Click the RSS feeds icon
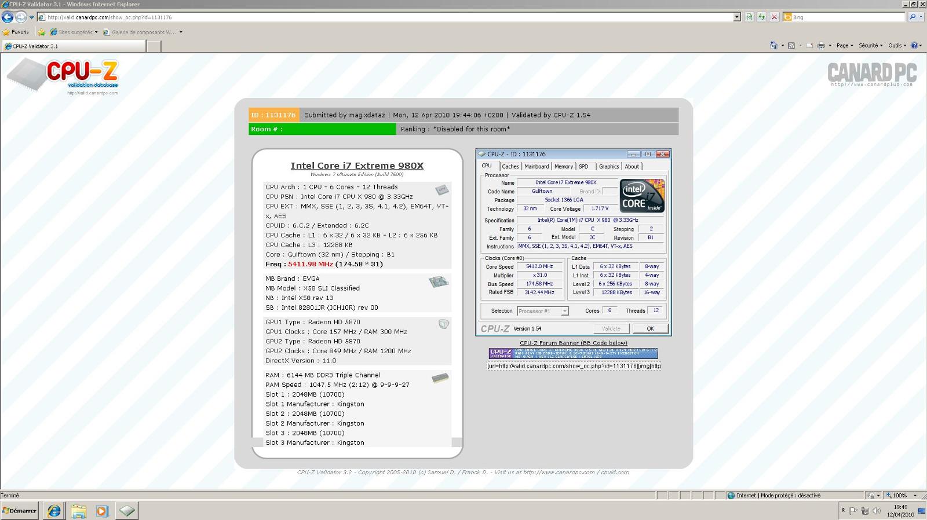 pos(791,45)
